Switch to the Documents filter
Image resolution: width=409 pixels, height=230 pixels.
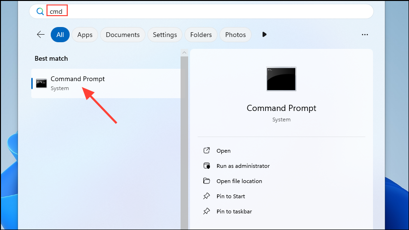point(123,35)
